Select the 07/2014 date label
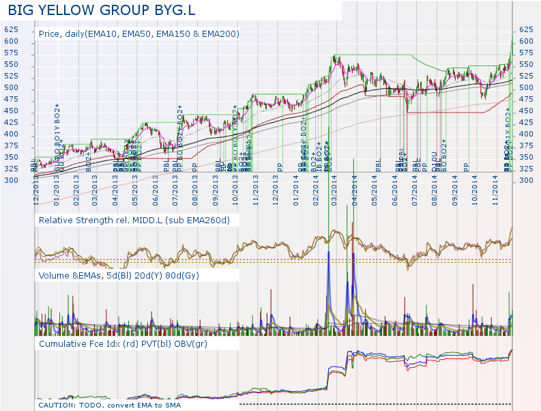This screenshot has height=411, width=541. 414,190
